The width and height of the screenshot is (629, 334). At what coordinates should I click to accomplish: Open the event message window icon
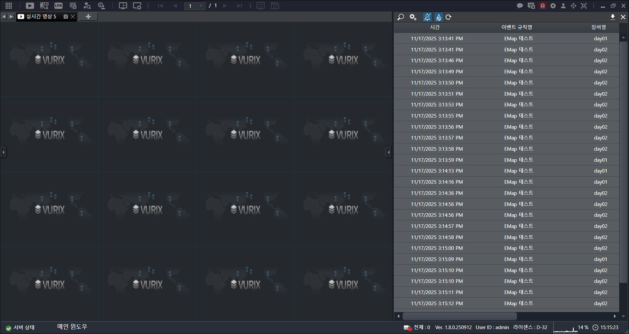click(531, 6)
